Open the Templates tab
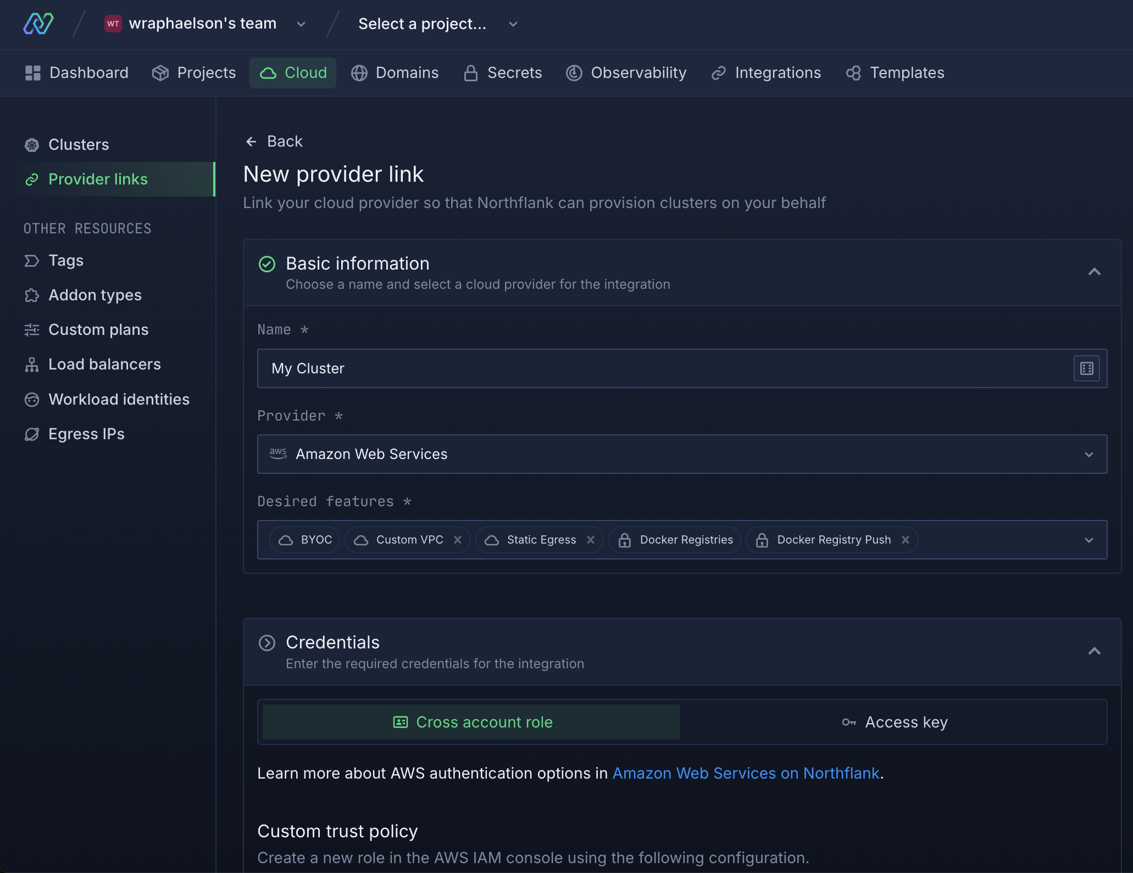Viewport: 1133px width, 873px height. (895, 72)
